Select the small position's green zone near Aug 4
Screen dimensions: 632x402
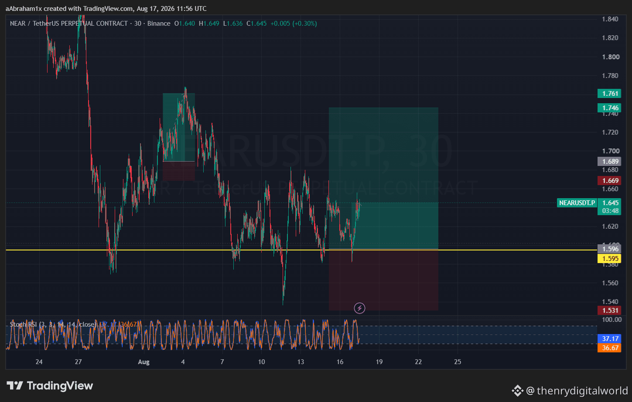(179, 127)
